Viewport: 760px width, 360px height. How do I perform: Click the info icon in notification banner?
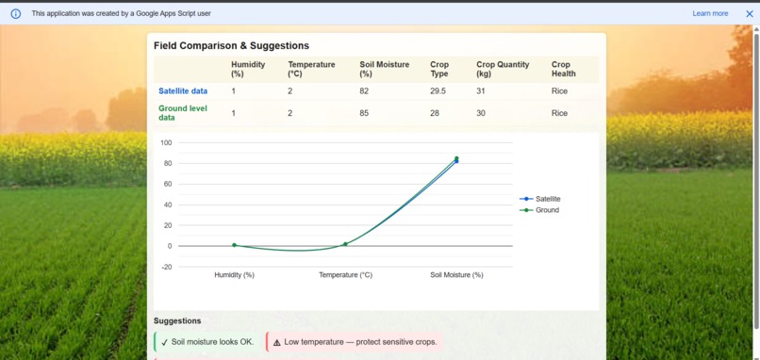(16, 14)
